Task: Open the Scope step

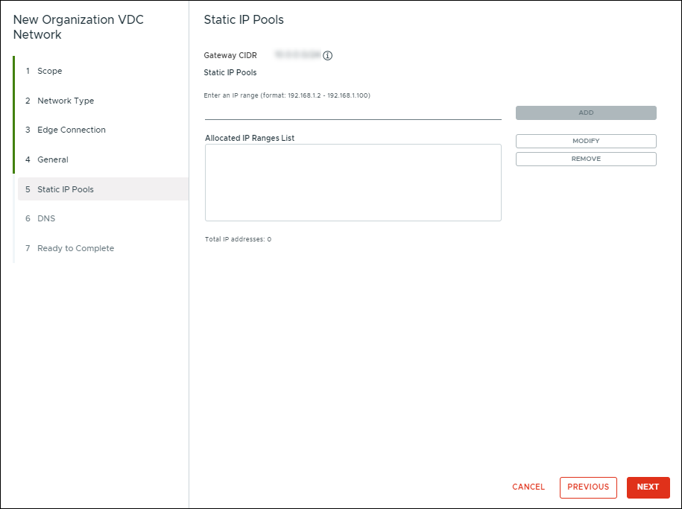Action: click(50, 71)
